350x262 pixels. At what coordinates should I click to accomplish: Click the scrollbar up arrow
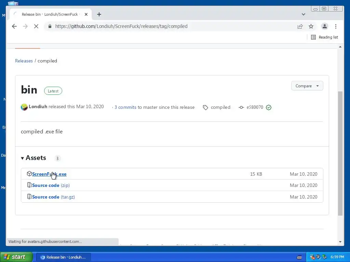click(x=340, y=47)
